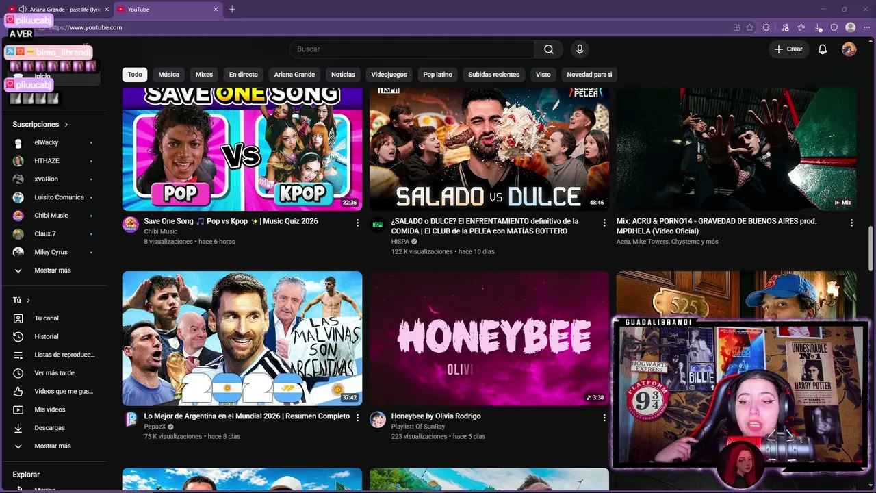Open browser profile icon

click(851, 27)
